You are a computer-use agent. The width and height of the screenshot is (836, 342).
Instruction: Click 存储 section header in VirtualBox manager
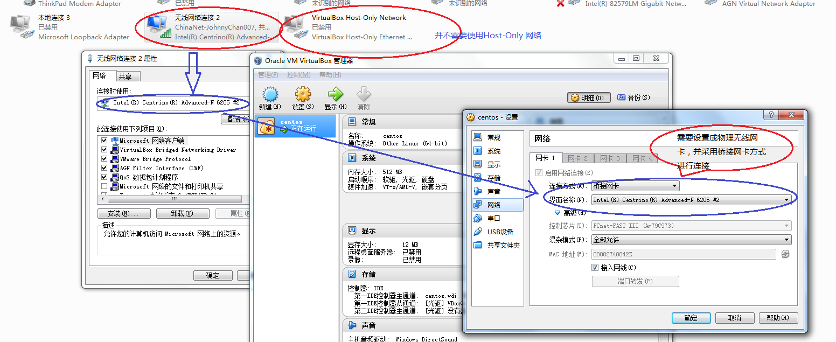tap(369, 274)
